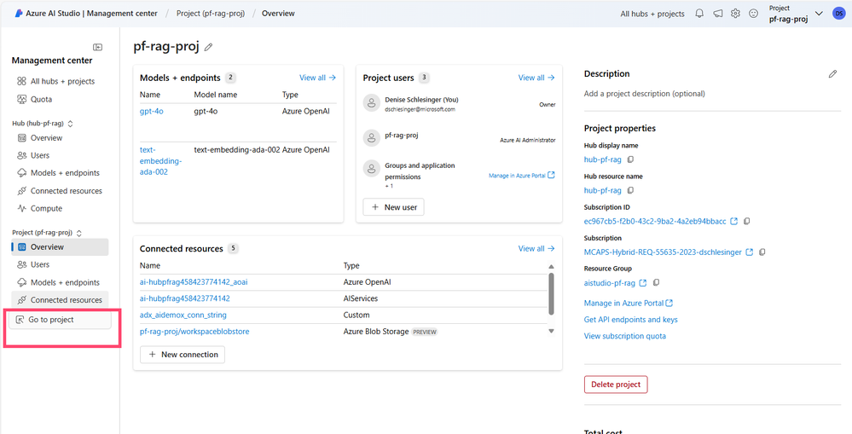Viewport: 852px width, 434px height.
Task: Expand Hub (hub-pf-rag) switcher
Action: (70, 124)
